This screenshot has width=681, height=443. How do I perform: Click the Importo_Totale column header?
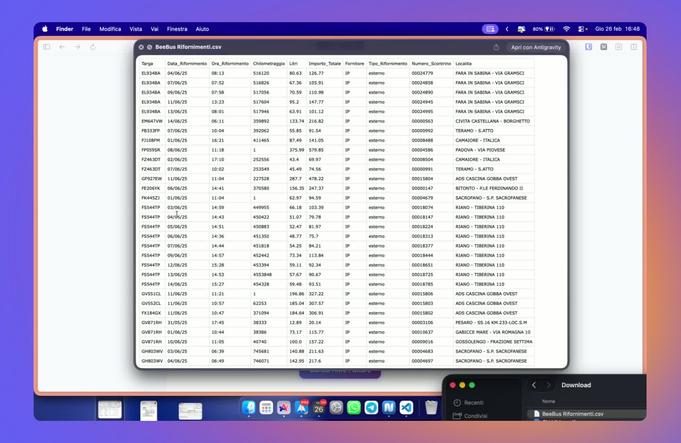tap(325, 64)
